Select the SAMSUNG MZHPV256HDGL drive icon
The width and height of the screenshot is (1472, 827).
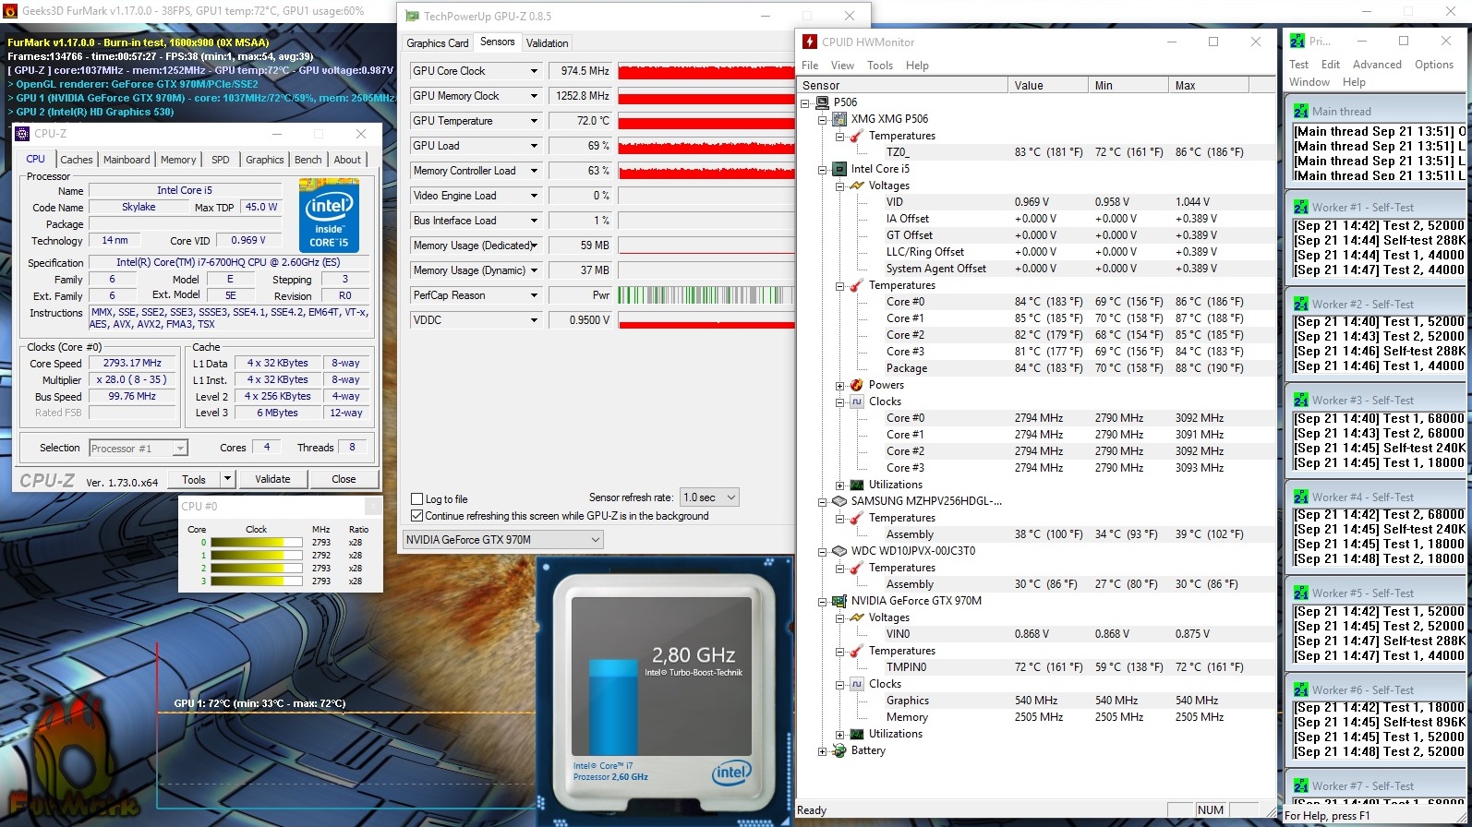[839, 501]
